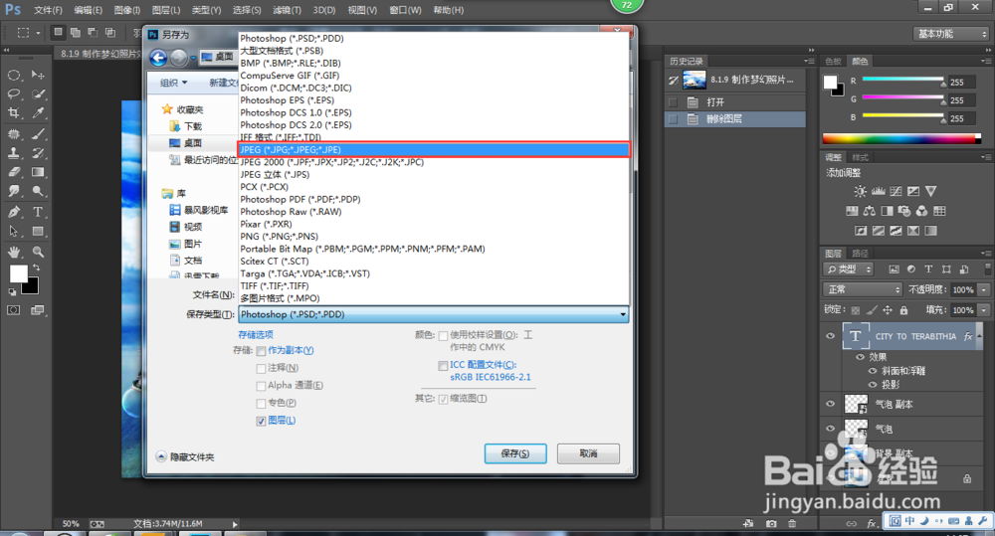Screen dimensions: 995x536
Task: Select the Hand tool
Action: click(x=13, y=252)
